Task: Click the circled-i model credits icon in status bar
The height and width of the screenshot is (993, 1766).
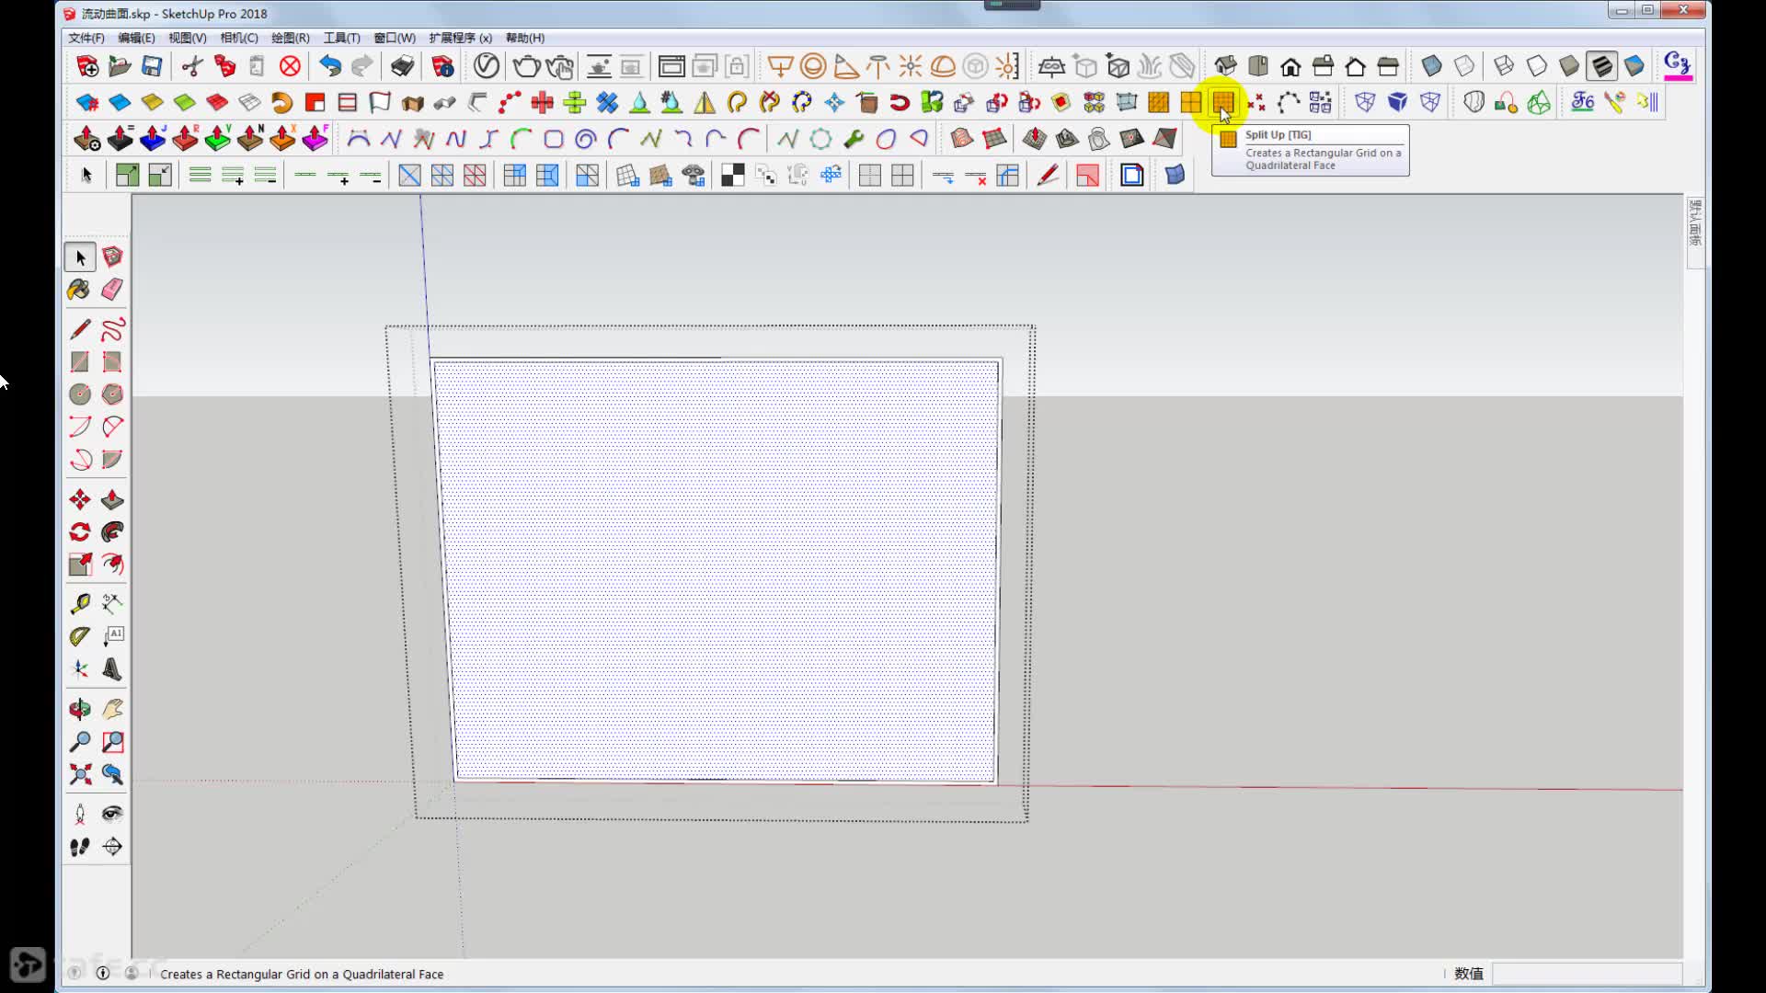Action: pyautogui.click(x=103, y=973)
